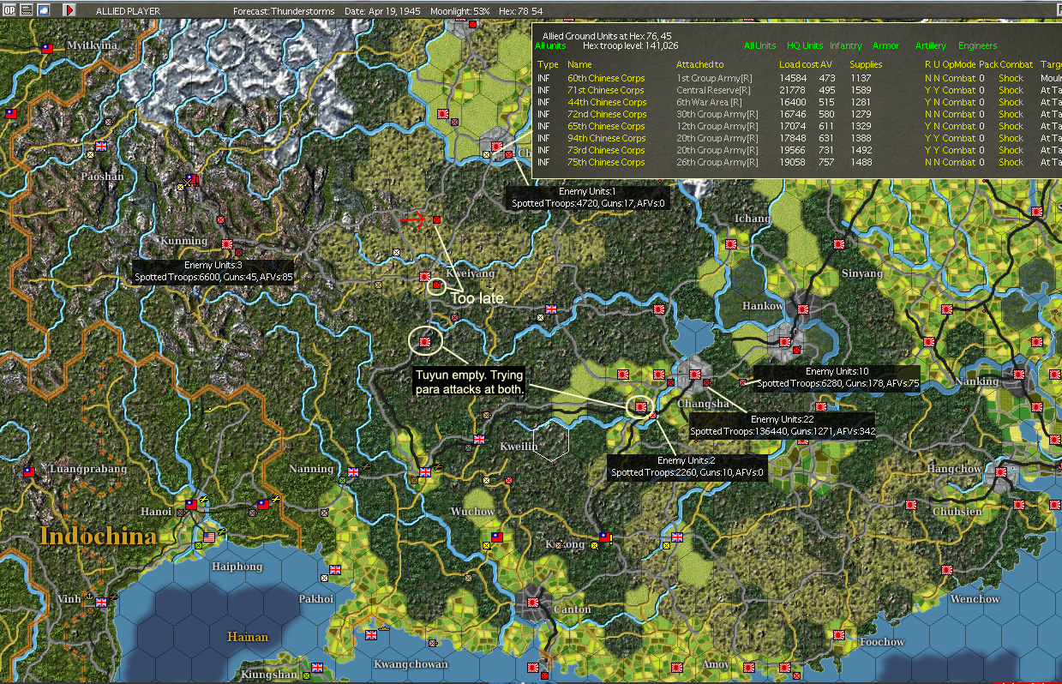Click 'Forecast: Thunderstorms' in top bar
The width and height of the screenshot is (1062, 684).
[x=282, y=10]
